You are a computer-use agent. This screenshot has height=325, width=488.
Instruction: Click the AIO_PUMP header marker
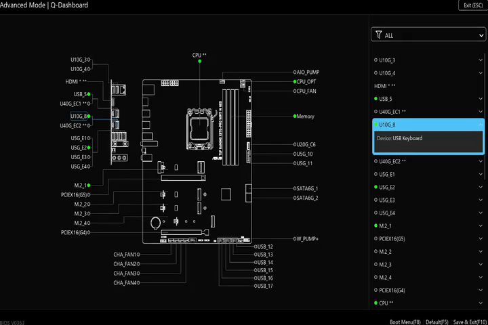point(295,72)
